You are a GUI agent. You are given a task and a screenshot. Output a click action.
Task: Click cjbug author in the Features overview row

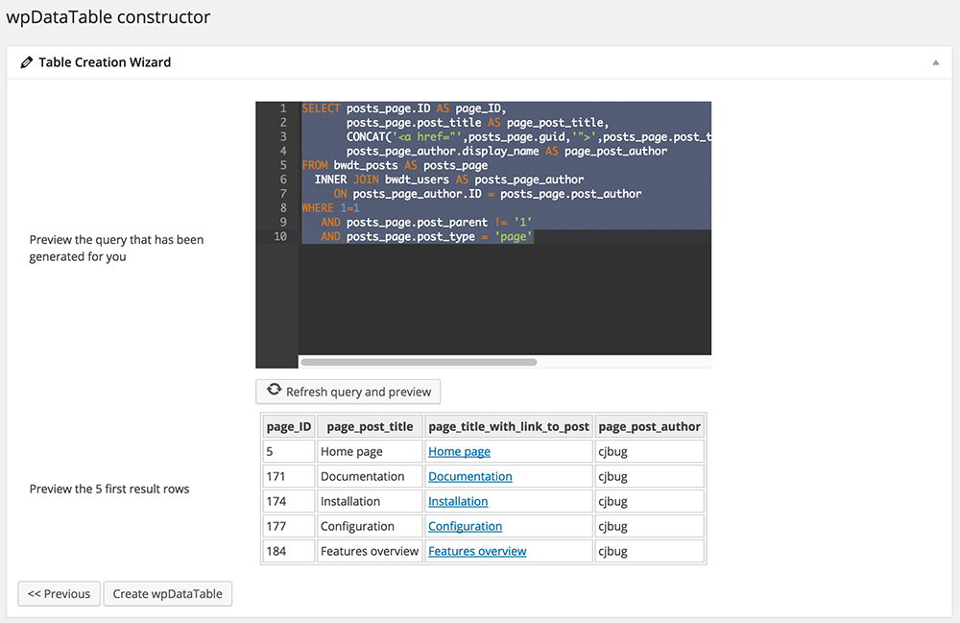coord(650,551)
